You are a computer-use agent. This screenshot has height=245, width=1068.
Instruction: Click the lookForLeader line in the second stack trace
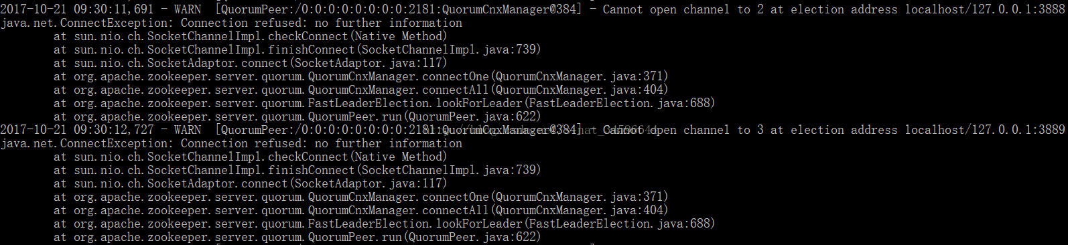coord(385,224)
